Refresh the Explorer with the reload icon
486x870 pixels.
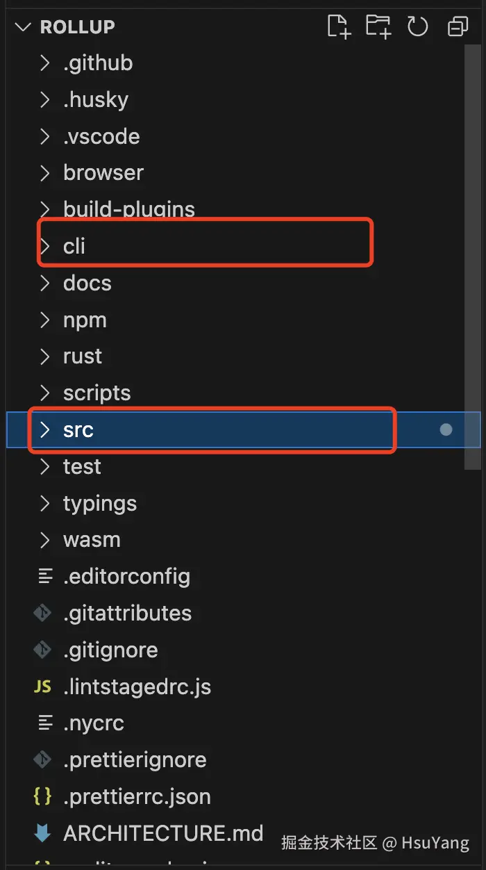[418, 26]
